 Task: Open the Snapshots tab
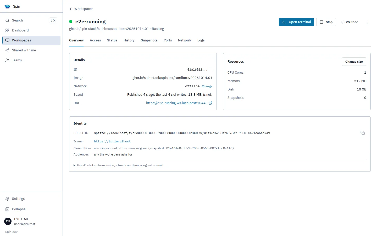[149, 40]
